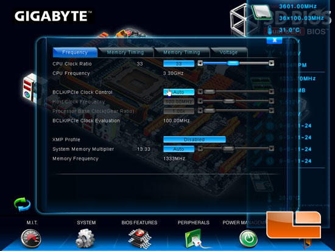Click the BIOS FEATURES label
335x251 pixels.
pyautogui.click(x=139, y=222)
